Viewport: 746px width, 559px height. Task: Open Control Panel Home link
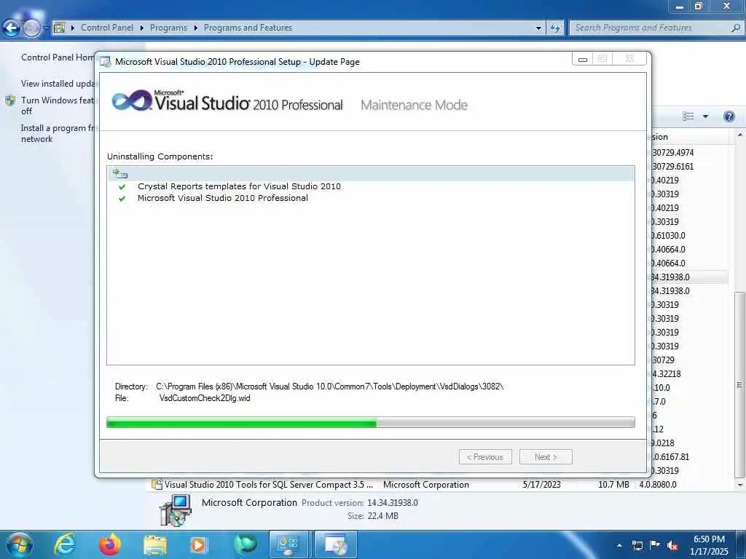[x=58, y=58]
